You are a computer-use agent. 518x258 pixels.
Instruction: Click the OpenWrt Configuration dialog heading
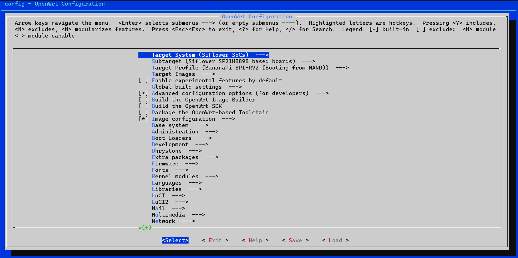(x=257, y=17)
